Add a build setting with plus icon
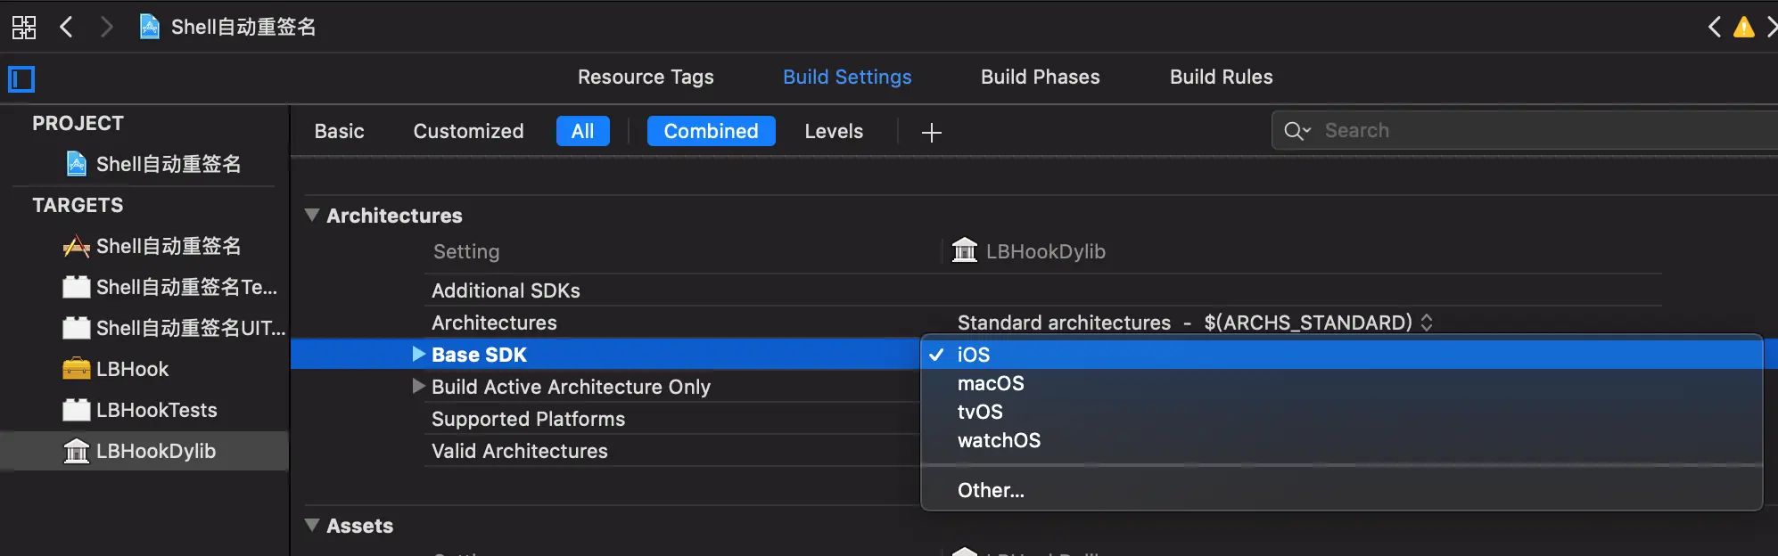Viewport: 1778px width, 556px height. [931, 133]
